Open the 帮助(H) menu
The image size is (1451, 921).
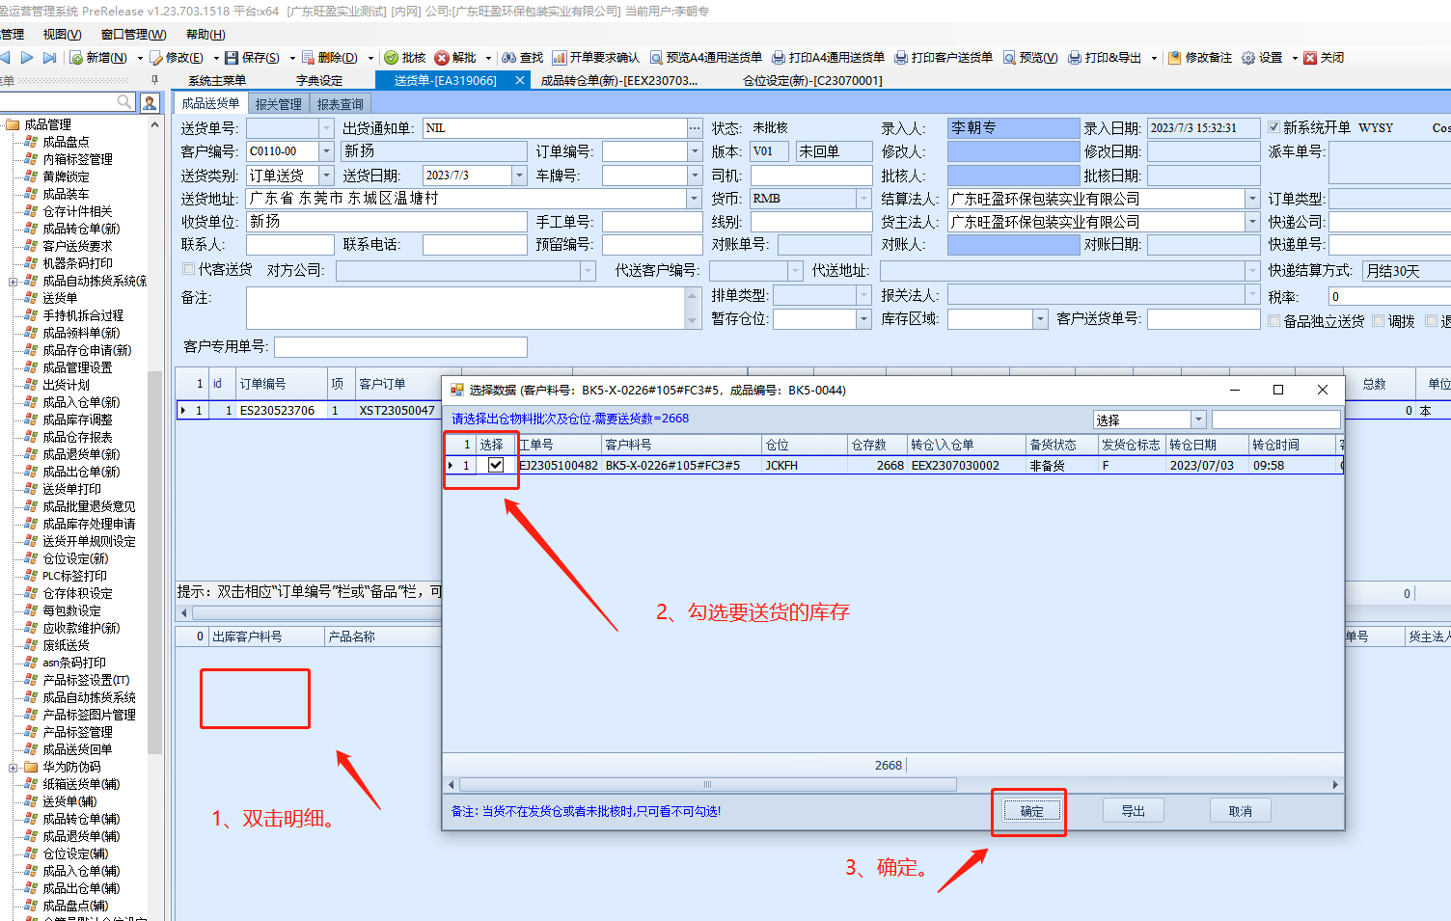click(x=205, y=35)
